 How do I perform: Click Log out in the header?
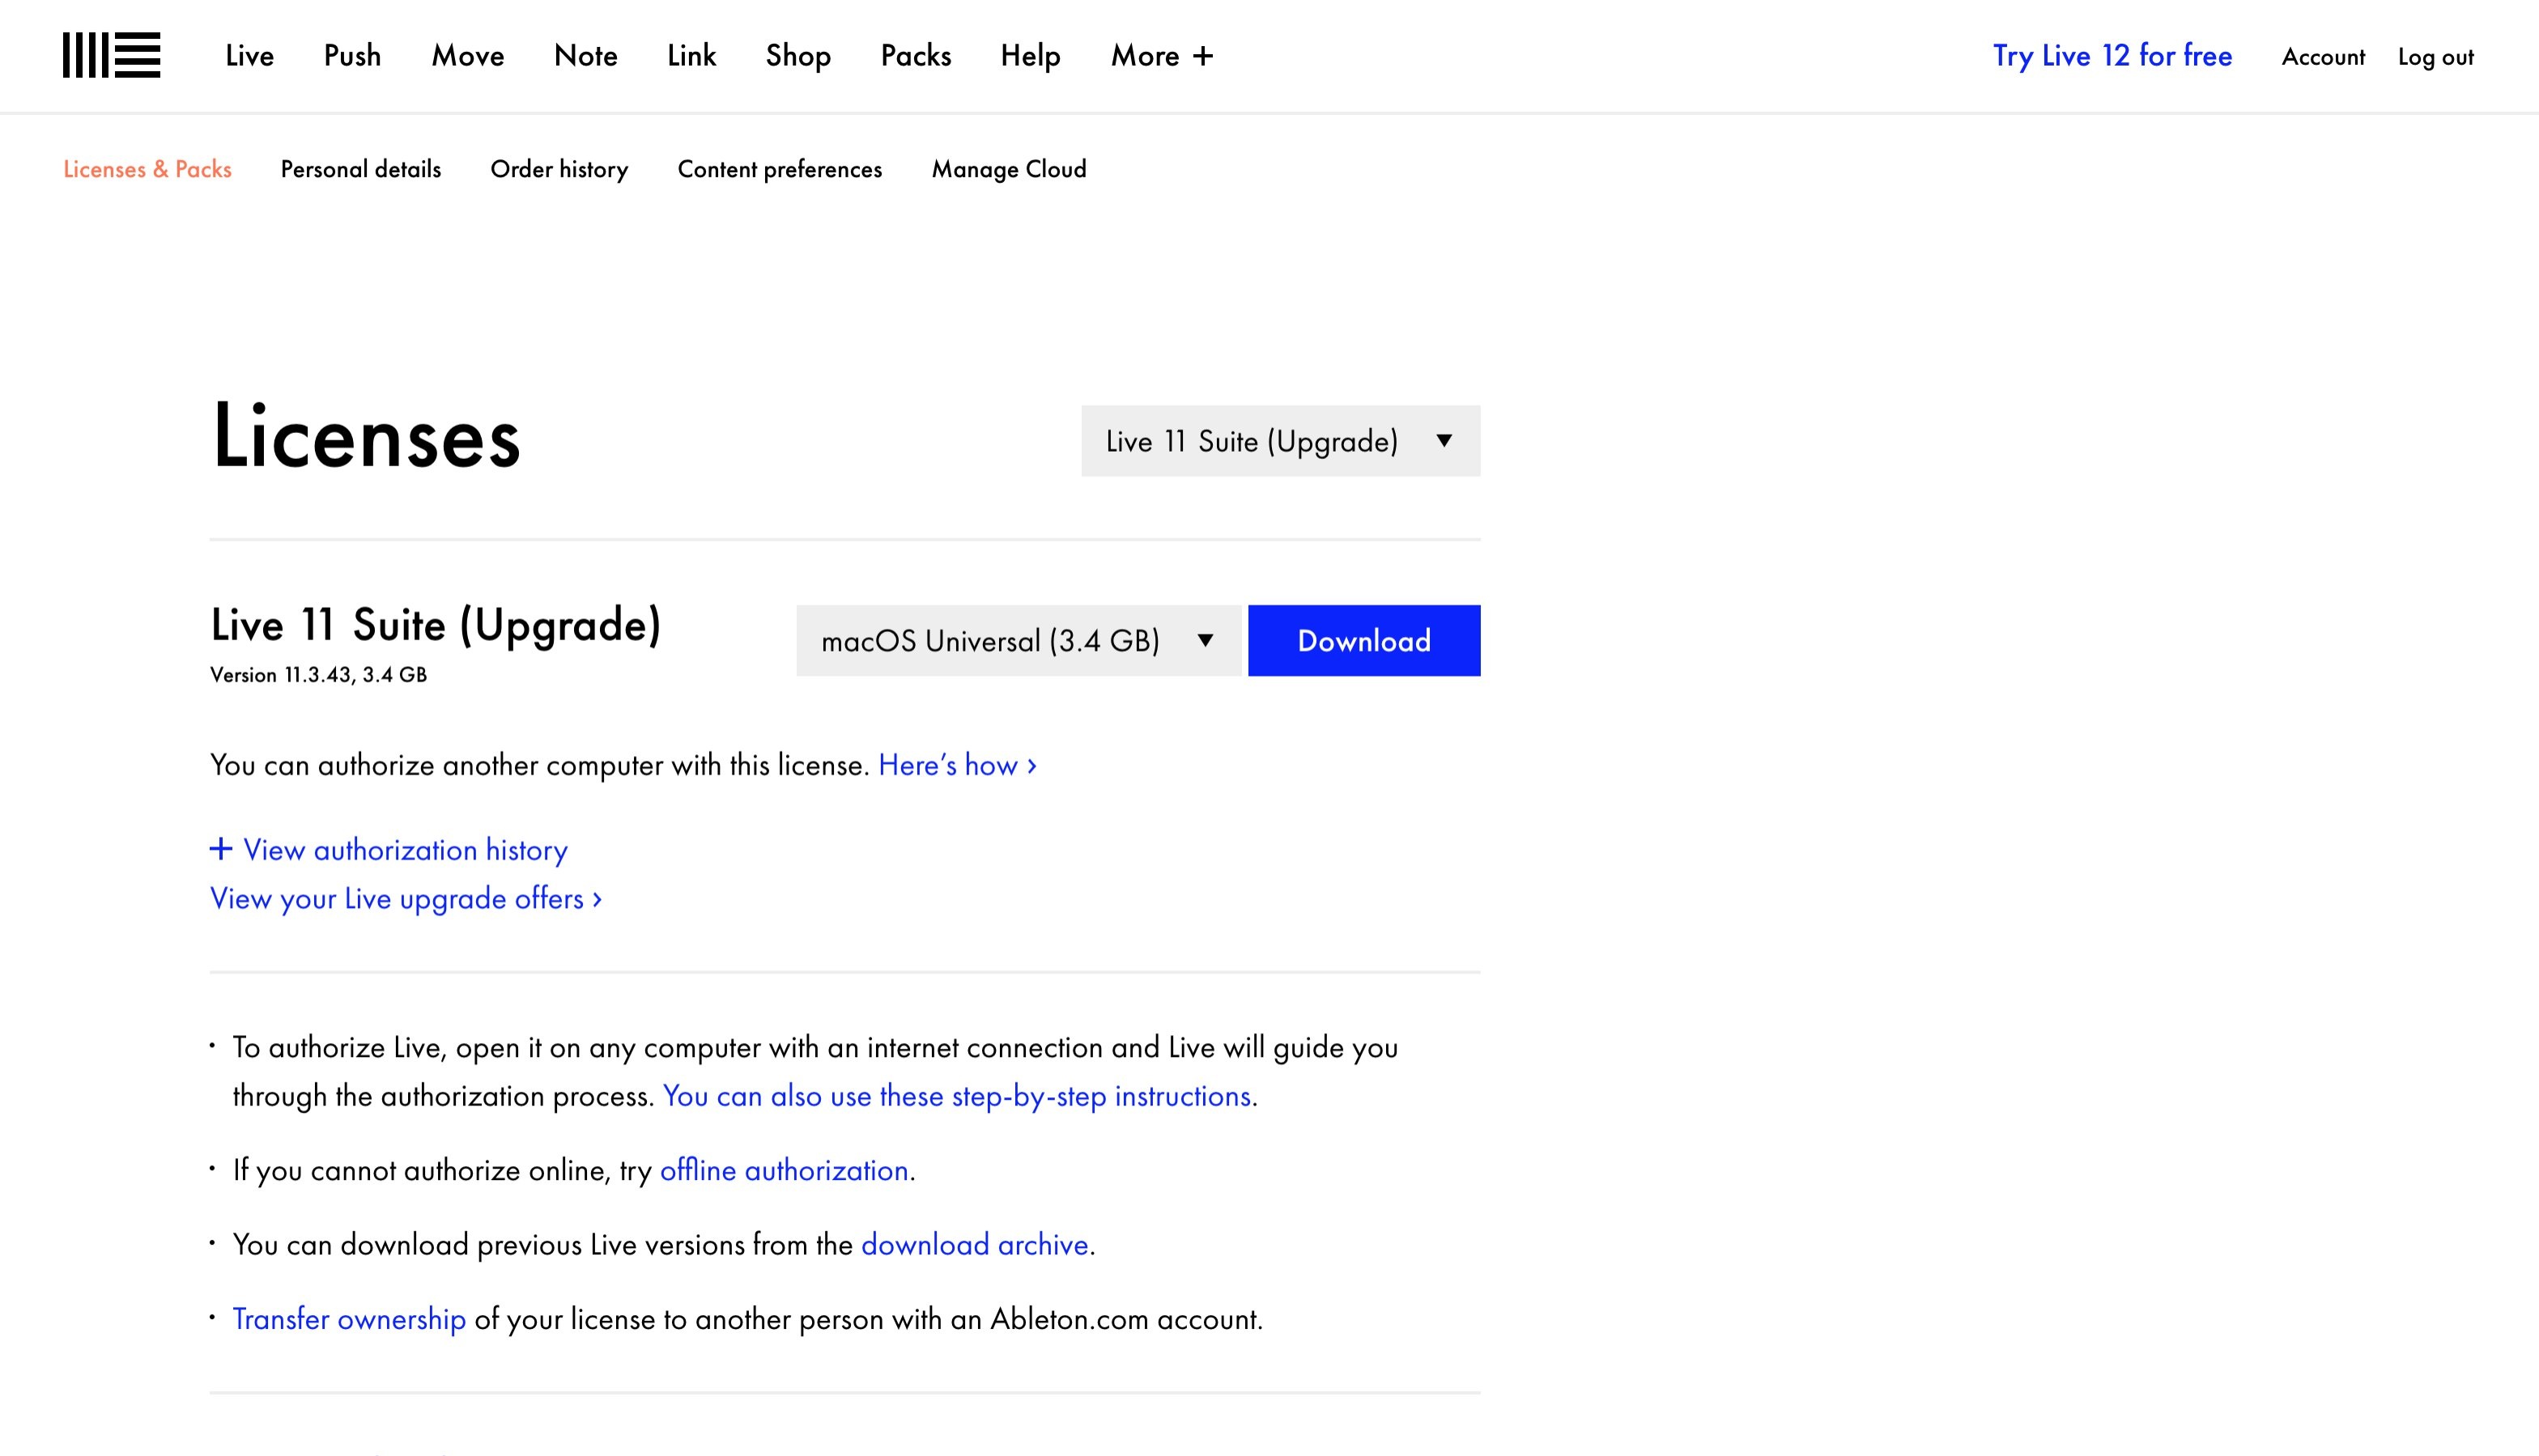click(2435, 57)
